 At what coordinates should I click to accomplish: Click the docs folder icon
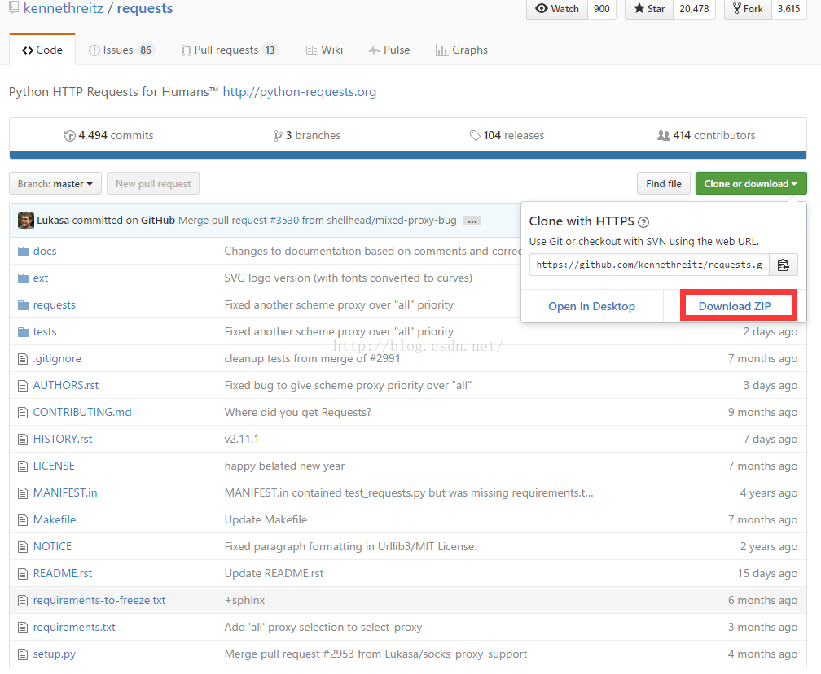[23, 252]
